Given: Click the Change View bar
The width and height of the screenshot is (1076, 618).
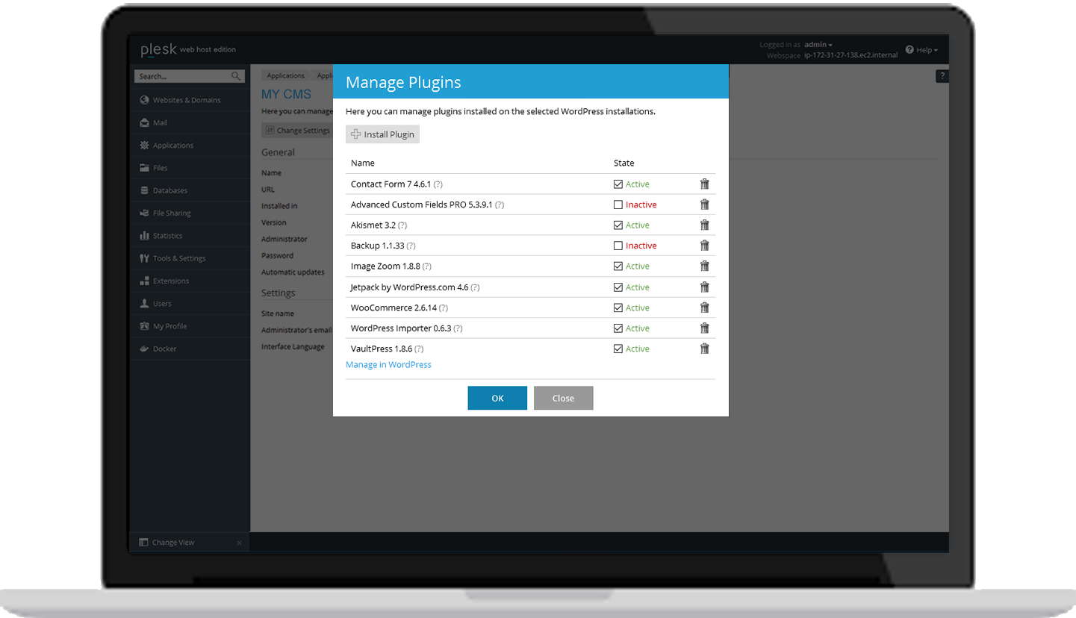Looking at the screenshot, I should (x=190, y=543).
